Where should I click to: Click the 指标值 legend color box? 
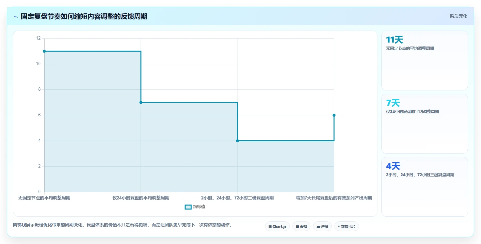(188, 207)
